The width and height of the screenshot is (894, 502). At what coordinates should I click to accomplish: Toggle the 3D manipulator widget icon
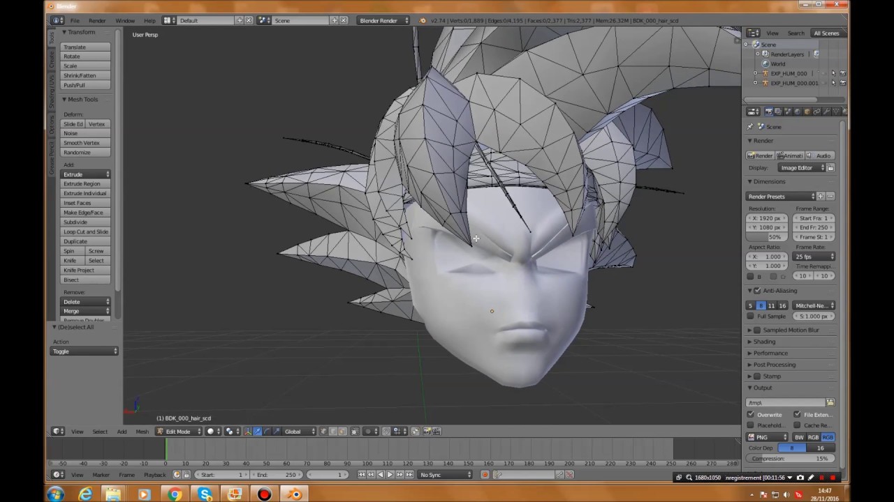(x=247, y=432)
